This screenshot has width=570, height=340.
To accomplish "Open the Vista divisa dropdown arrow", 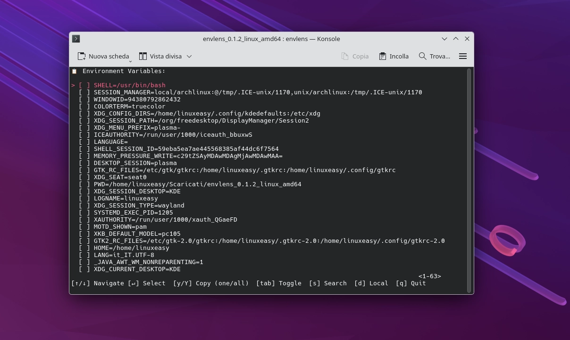I will click(189, 56).
